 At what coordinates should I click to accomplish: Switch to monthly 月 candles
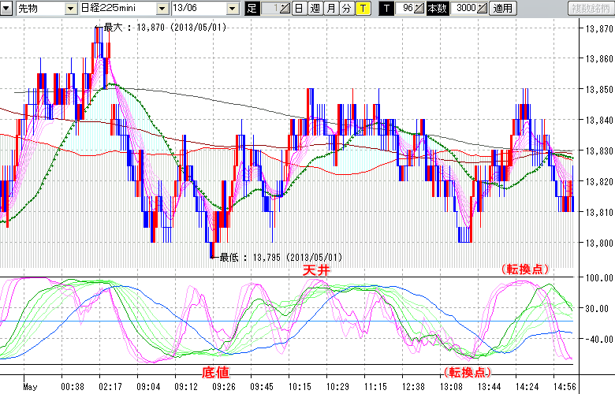pyautogui.click(x=330, y=9)
